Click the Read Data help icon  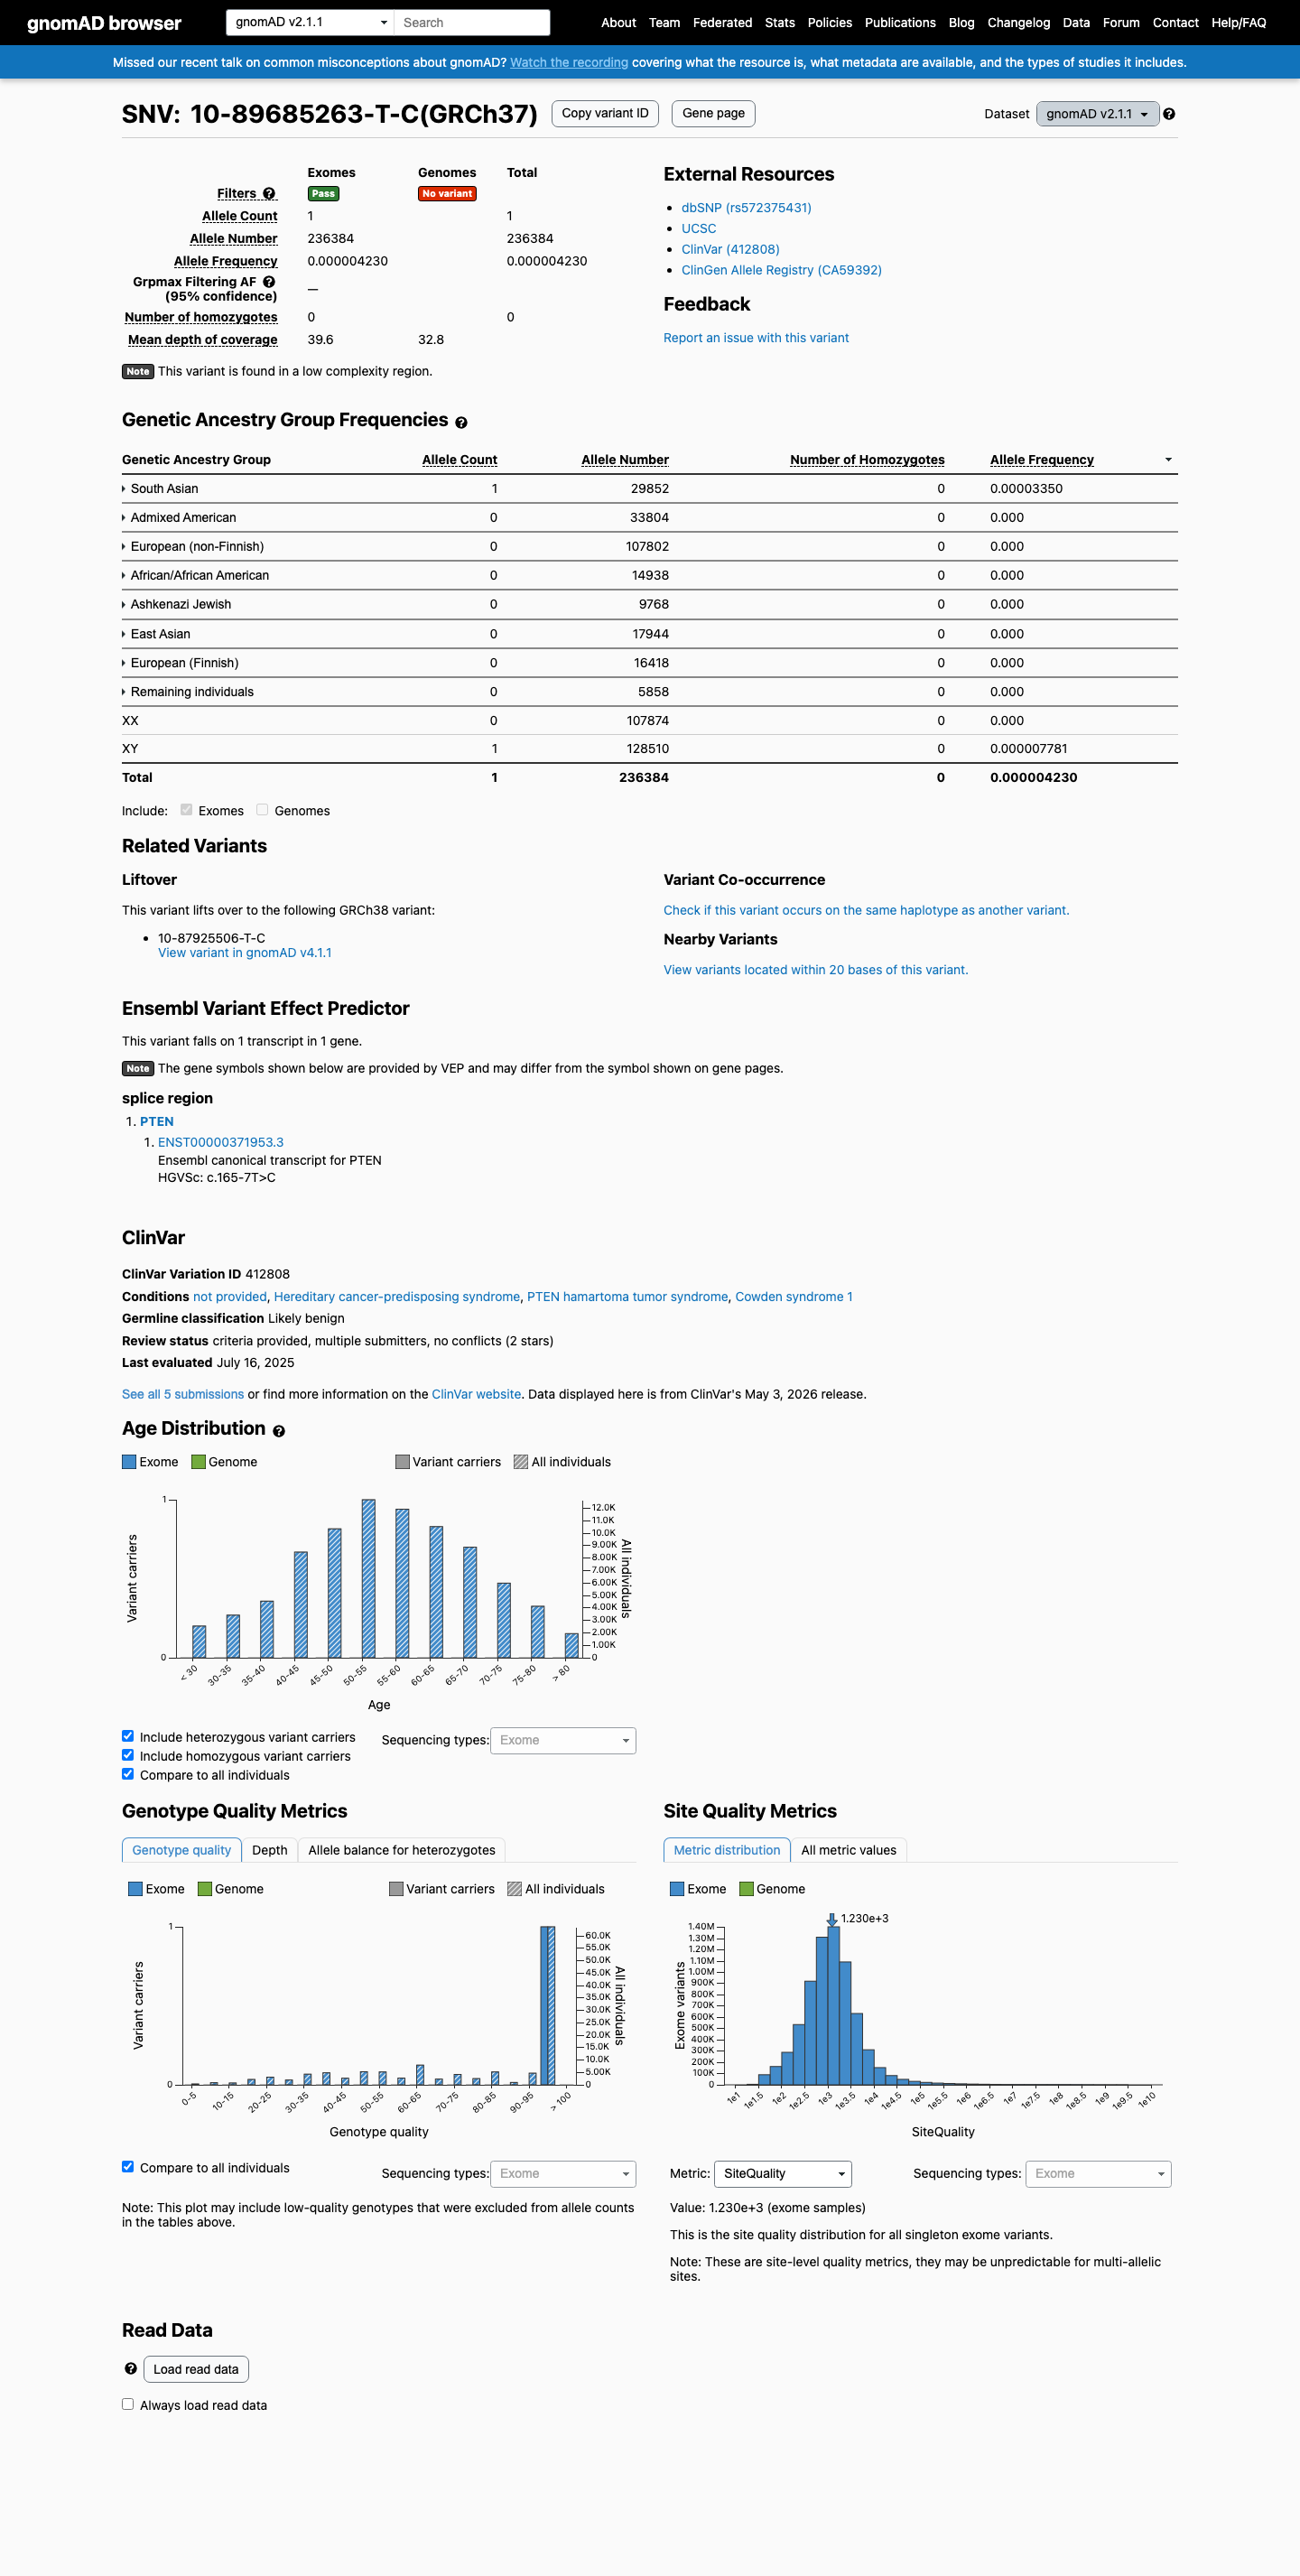(130, 2368)
